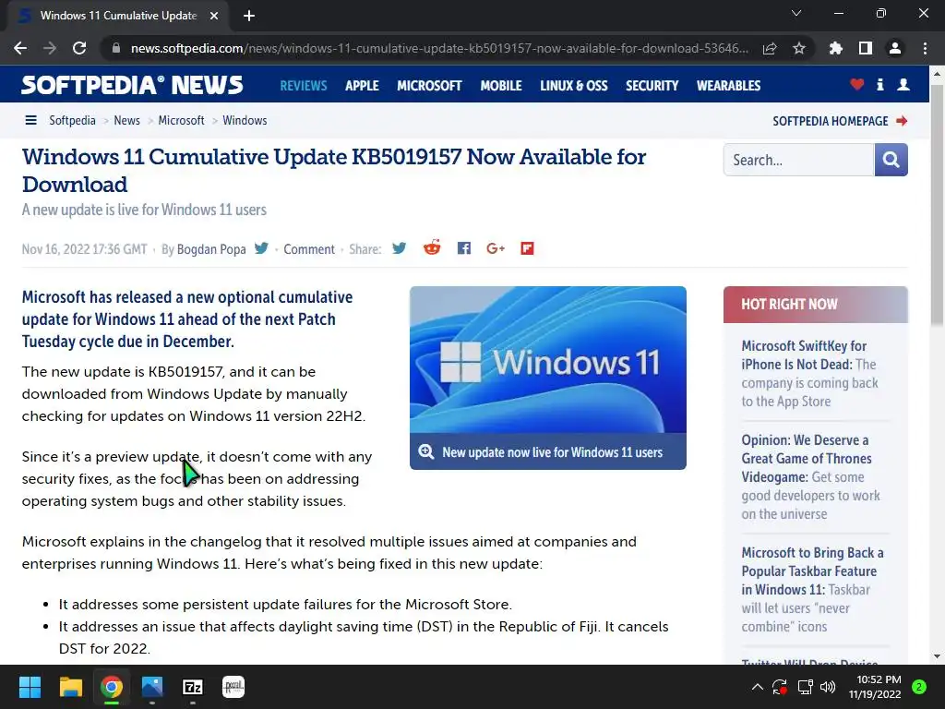Viewport: 945px width, 709px height.
Task: Reload the page with refresh icon
Action: tap(79, 48)
